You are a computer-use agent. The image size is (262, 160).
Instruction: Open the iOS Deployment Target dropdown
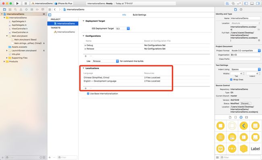123,28
